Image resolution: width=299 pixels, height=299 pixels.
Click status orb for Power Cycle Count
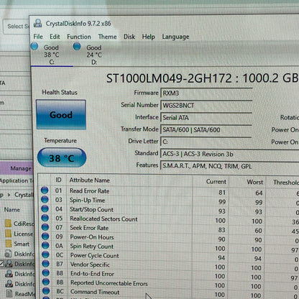point(45,254)
